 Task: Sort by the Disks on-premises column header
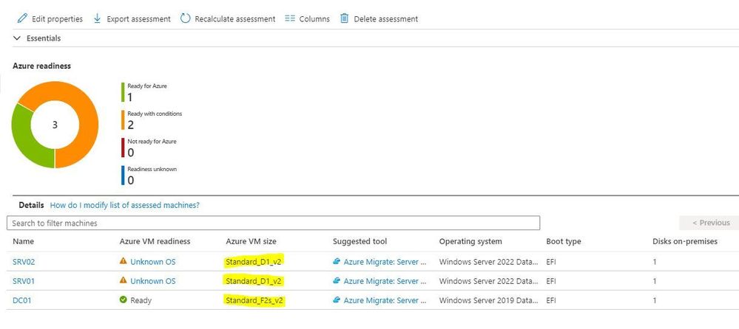click(x=685, y=241)
